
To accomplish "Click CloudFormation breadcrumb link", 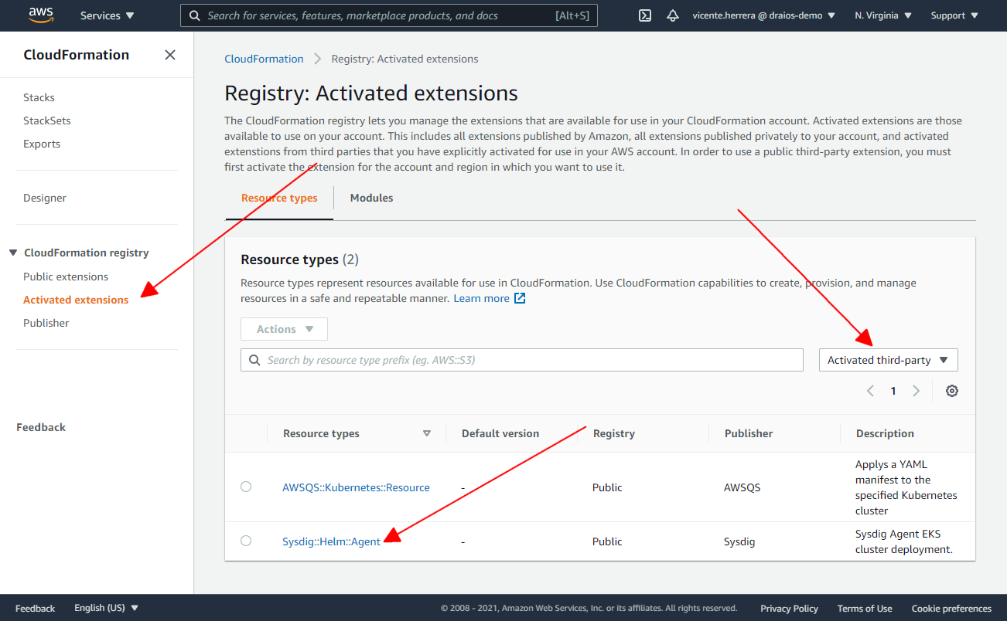I will click(x=264, y=59).
